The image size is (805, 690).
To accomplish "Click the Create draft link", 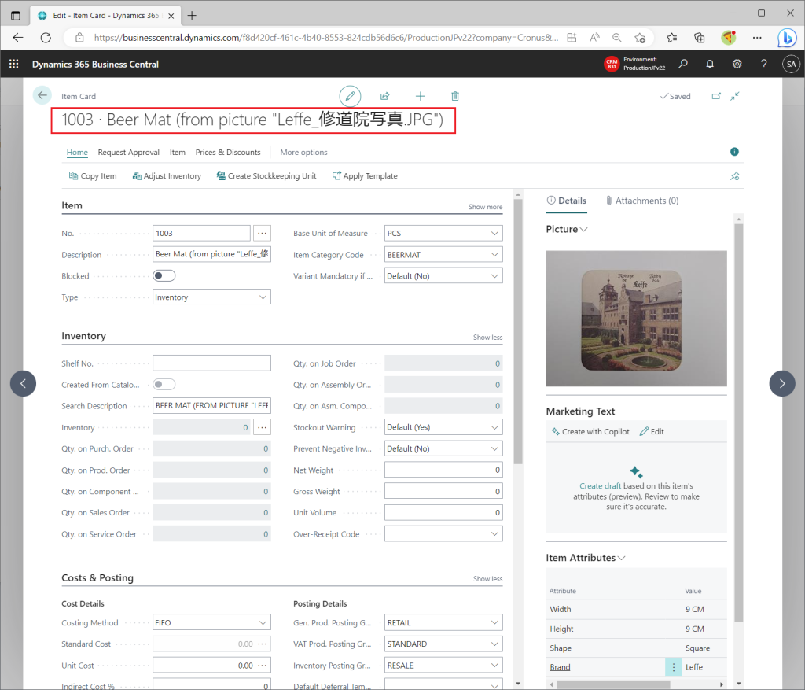I will tap(600, 486).
